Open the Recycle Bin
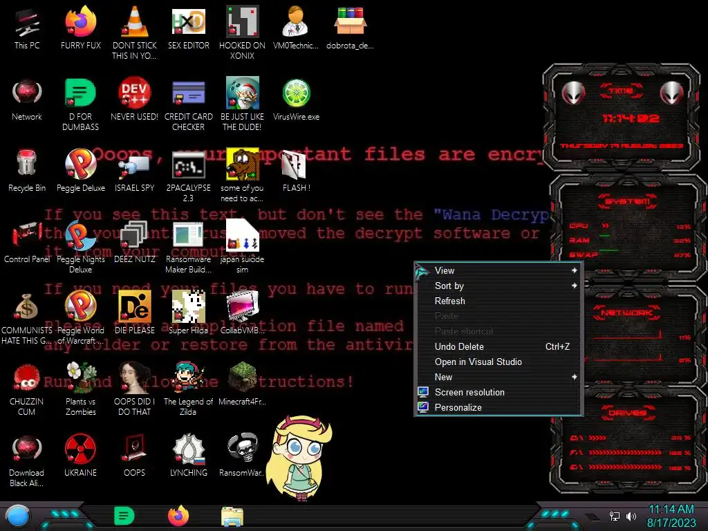 (27, 171)
